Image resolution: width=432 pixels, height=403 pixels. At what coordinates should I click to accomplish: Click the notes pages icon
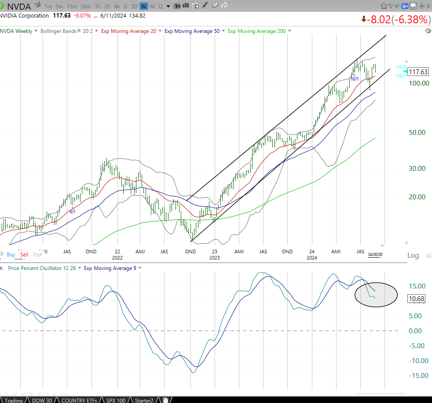click(x=215, y=5)
